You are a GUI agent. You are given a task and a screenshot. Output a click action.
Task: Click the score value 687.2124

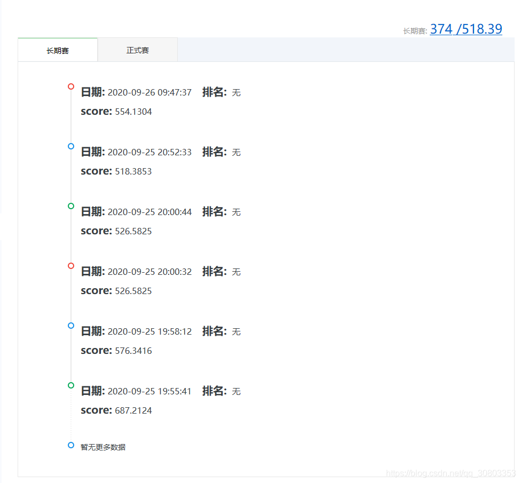pos(133,410)
